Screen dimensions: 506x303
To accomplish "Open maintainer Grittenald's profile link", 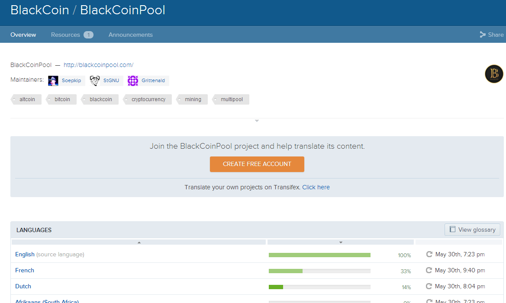I will [153, 80].
